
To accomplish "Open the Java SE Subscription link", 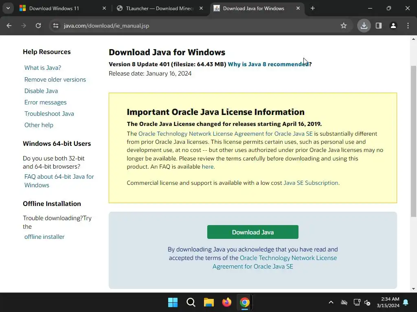I will [x=311, y=183].
